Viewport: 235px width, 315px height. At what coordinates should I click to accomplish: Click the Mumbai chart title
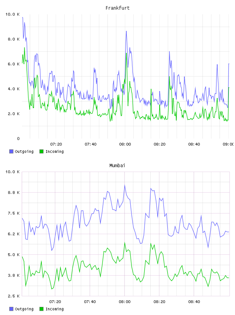(117, 166)
